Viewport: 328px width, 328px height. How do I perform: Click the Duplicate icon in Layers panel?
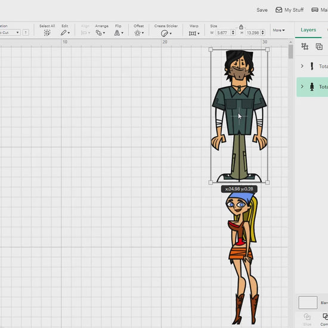[319, 47]
